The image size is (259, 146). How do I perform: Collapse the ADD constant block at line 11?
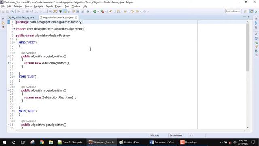(15, 43)
